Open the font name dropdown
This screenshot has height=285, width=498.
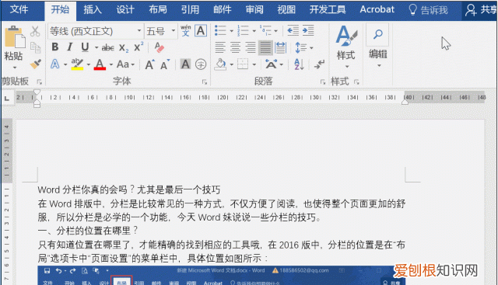pyautogui.click(x=139, y=31)
